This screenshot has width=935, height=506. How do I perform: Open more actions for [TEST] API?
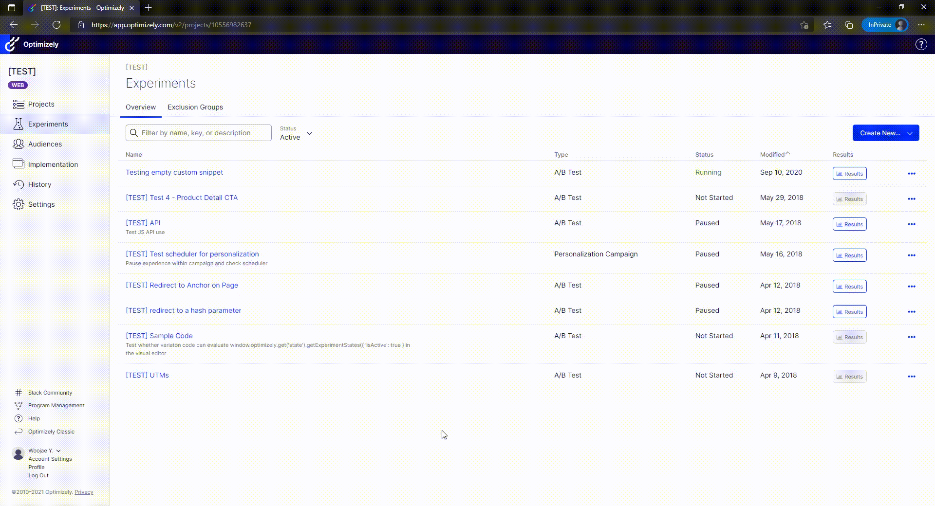[911, 224]
